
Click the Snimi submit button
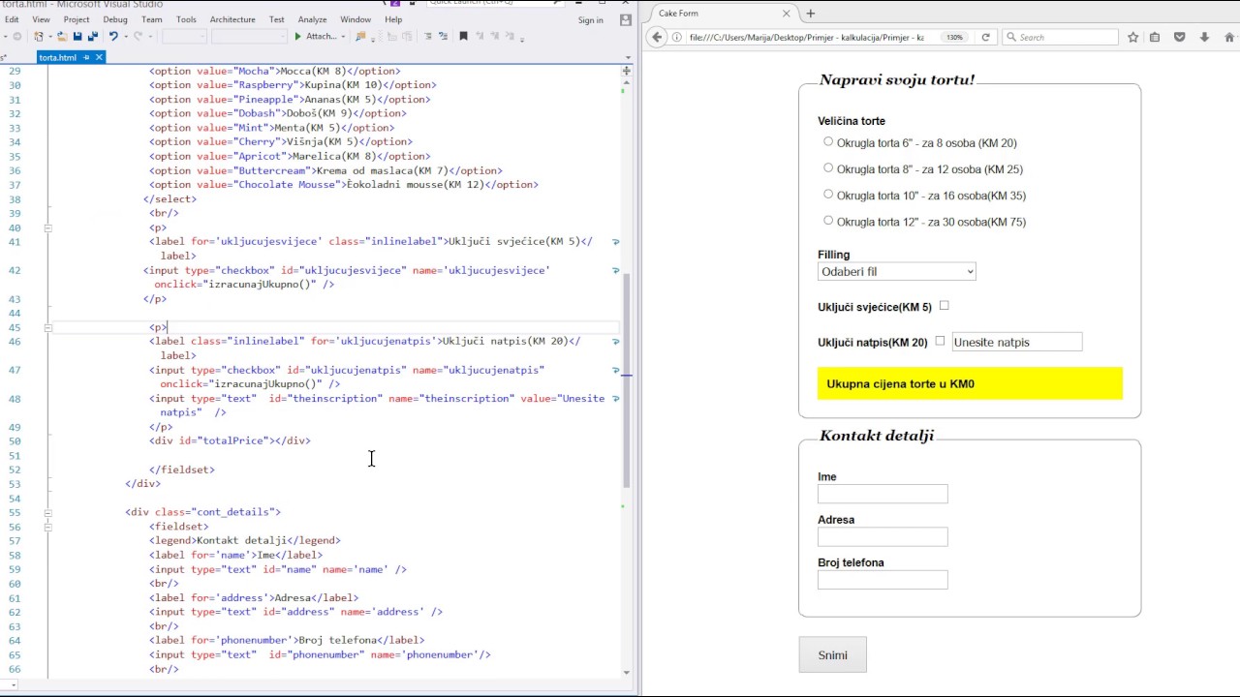(832, 655)
